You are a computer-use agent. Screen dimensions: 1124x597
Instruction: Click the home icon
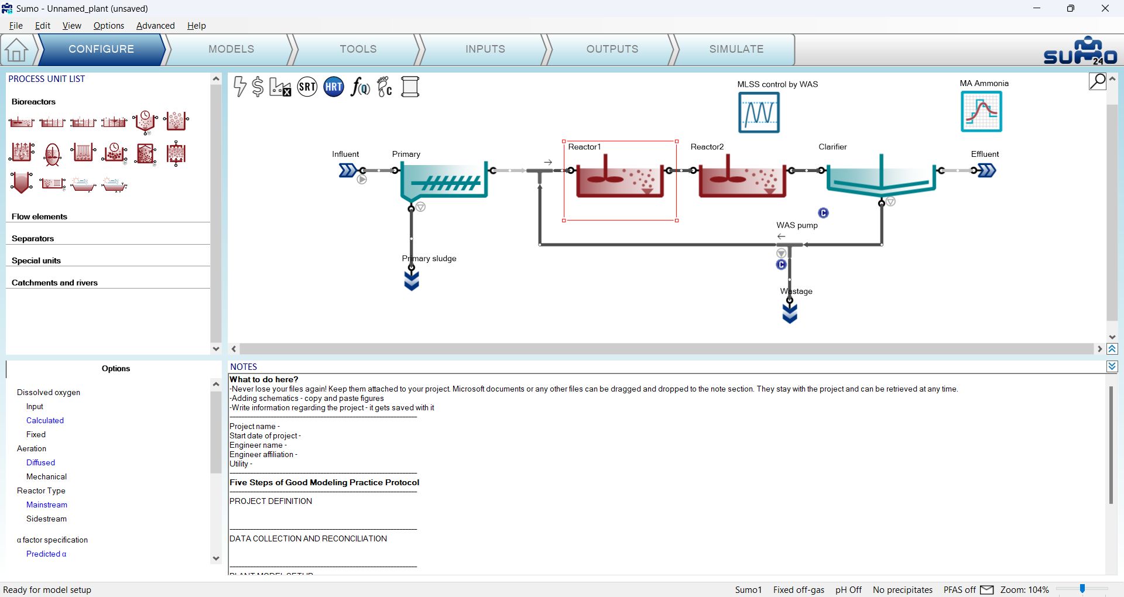(x=16, y=50)
